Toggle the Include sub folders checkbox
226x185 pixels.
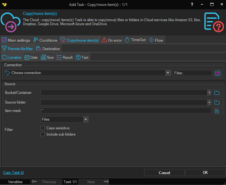click(43, 134)
